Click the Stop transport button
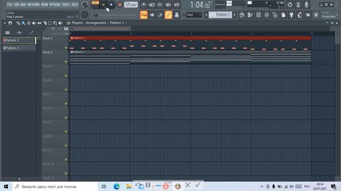This screenshot has width=341, height=191. (x=111, y=5)
